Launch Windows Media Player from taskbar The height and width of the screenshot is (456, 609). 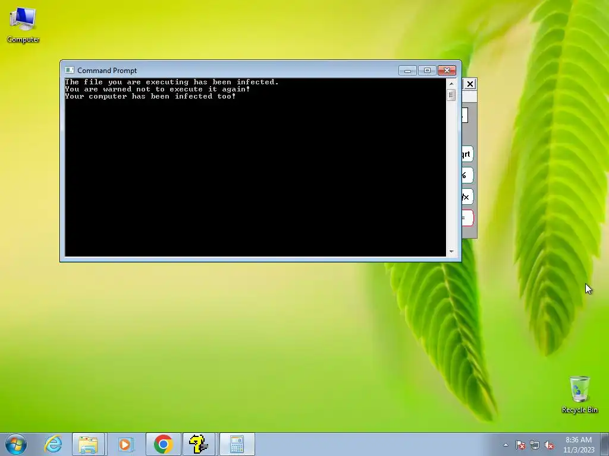(x=125, y=444)
